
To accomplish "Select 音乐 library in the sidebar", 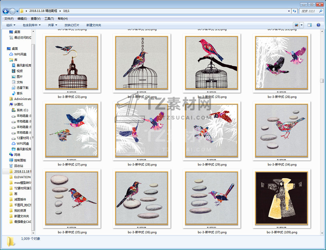I will (x=20, y=93).
